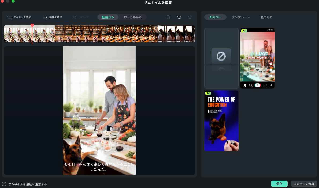Click the undo arrow icon
319x188 pixels.
tap(179, 17)
